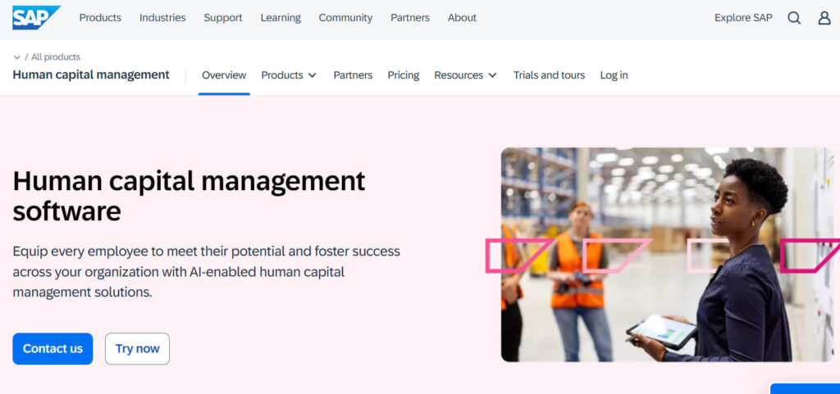The height and width of the screenshot is (394, 840).
Task: Open the Support menu
Action: [x=223, y=18]
